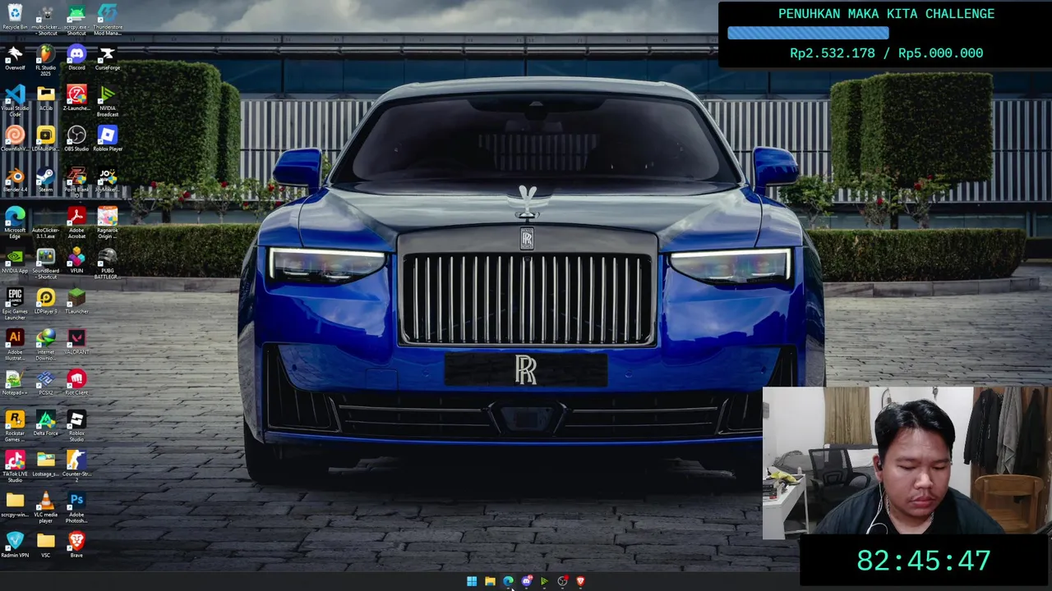
Task: Launch the SoundBoard shortcut
Action: pyautogui.click(x=45, y=263)
